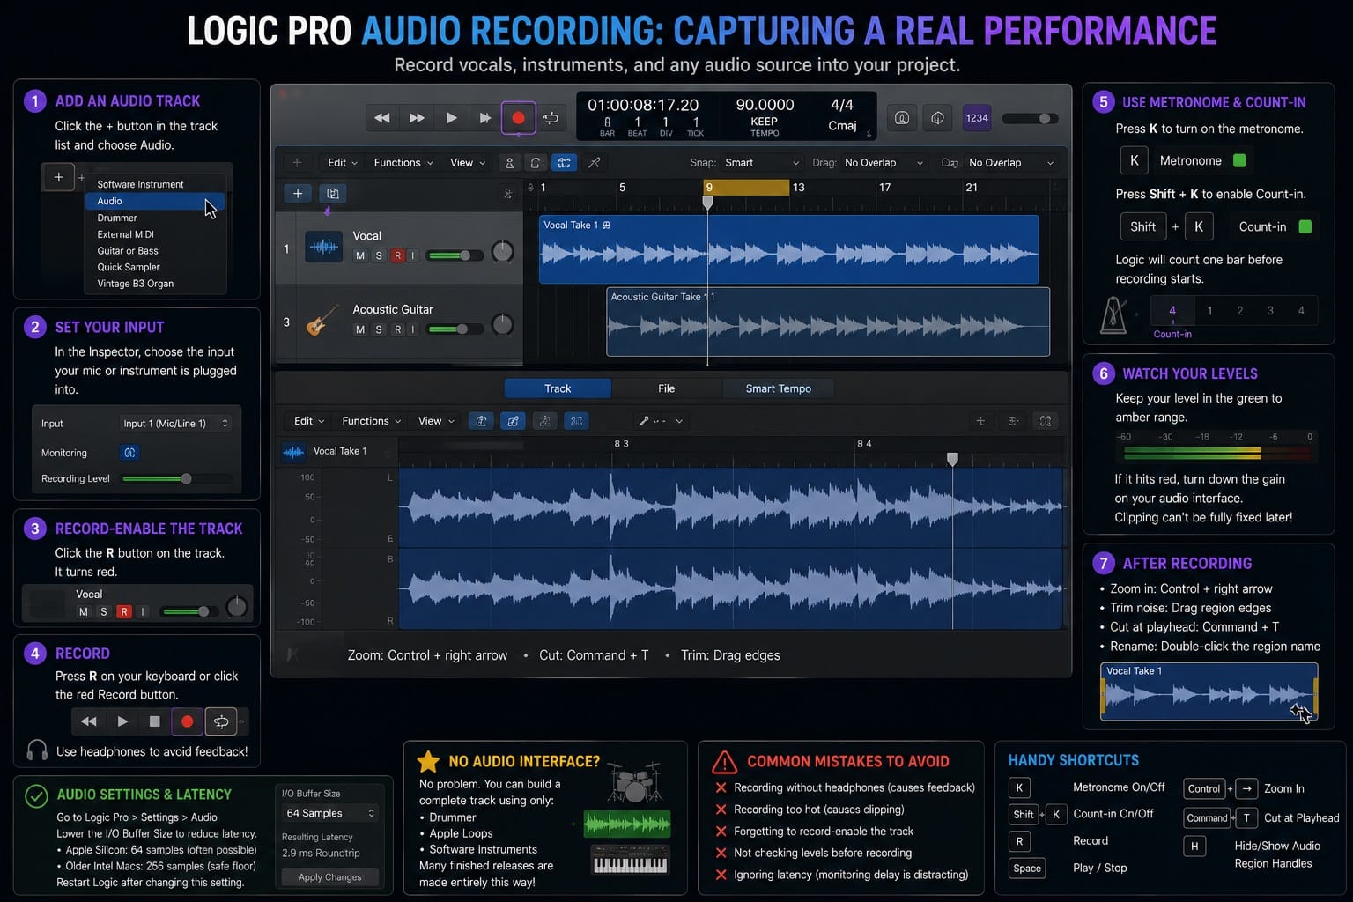This screenshot has width=1353, height=902.
Task: Open the Functions menu in tracks area toolbar
Action: click(x=403, y=163)
